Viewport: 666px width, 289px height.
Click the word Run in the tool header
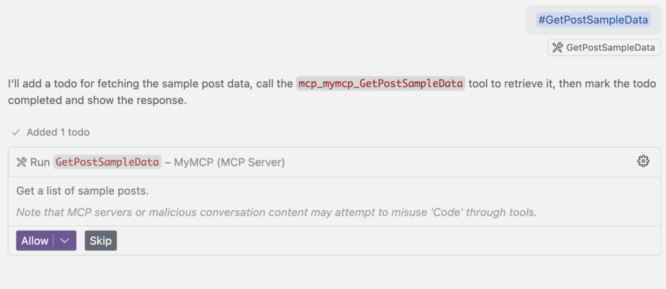coord(40,162)
